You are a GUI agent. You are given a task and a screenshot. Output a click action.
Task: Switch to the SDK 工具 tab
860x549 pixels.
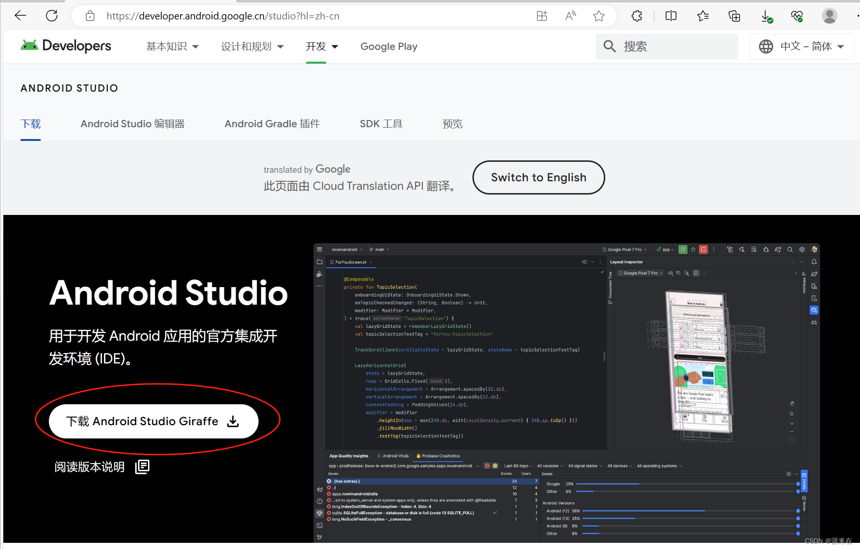pyautogui.click(x=381, y=124)
